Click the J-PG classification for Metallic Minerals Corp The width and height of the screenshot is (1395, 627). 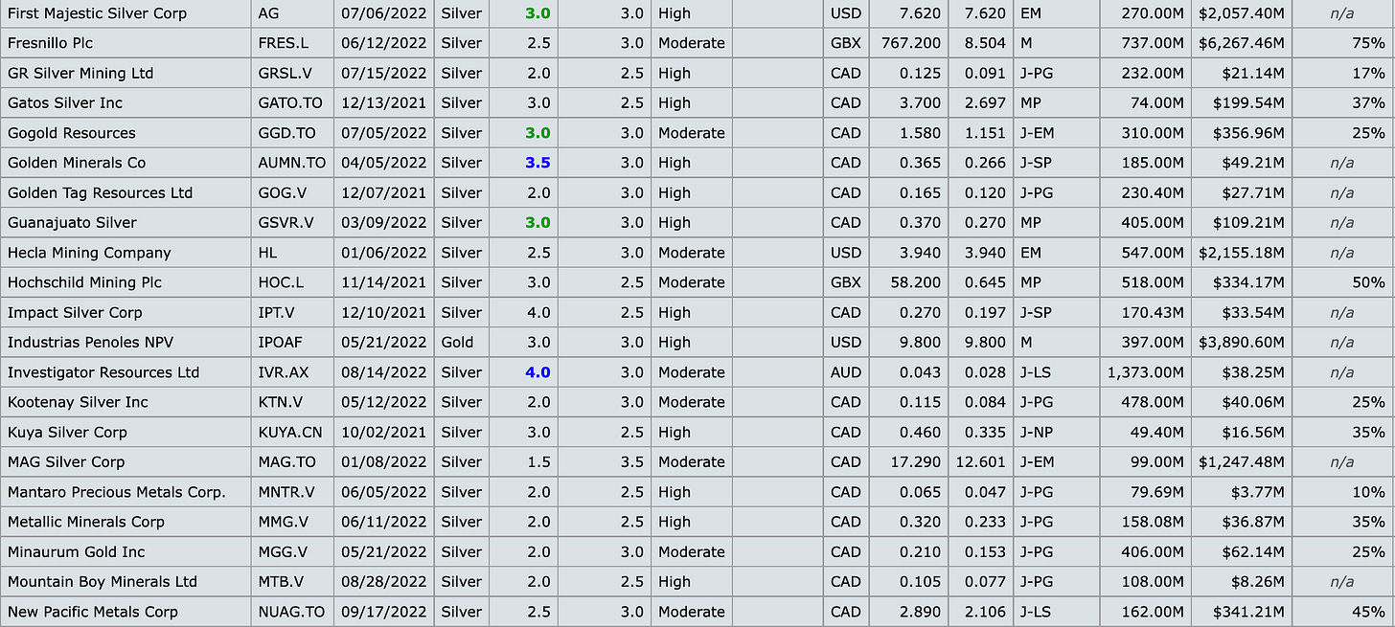pos(1035,522)
